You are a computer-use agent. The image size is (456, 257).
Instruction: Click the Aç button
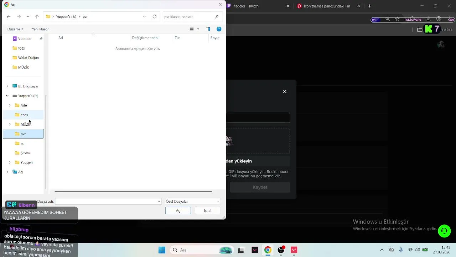click(178, 211)
